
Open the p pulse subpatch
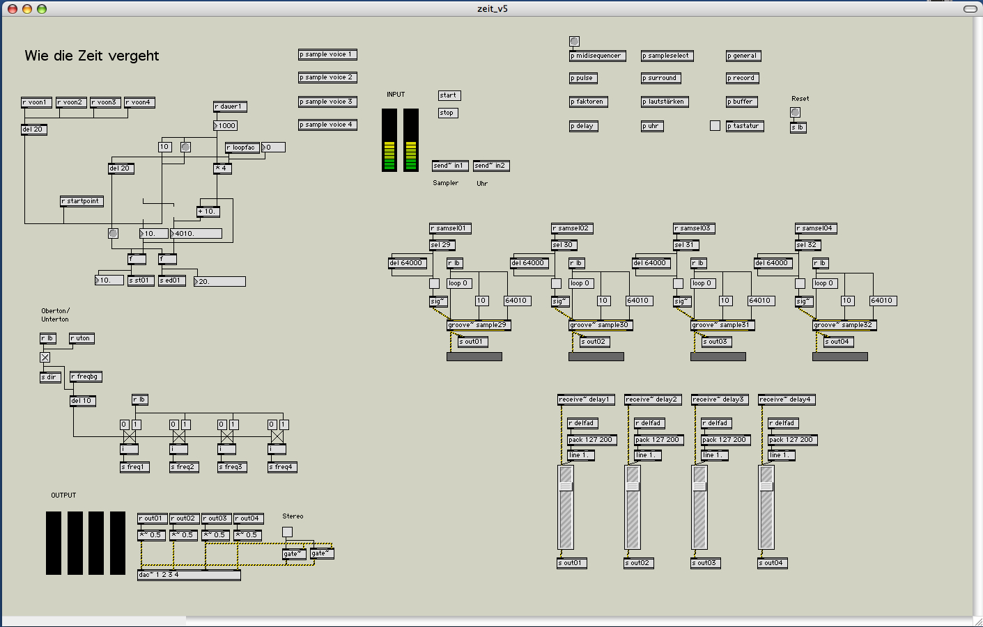(583, 78)
